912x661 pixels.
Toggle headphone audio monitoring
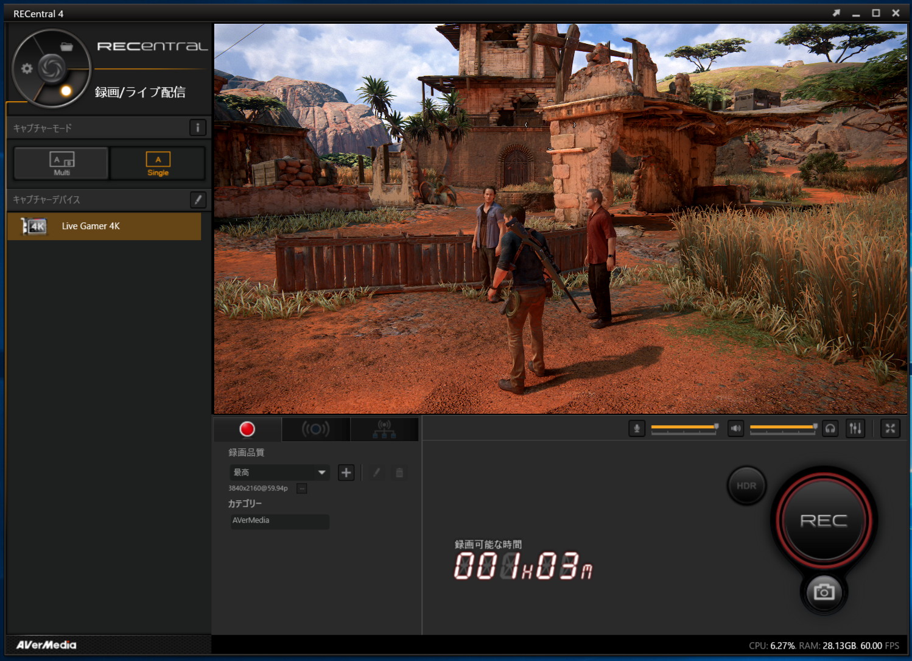(x=830, y=428)
